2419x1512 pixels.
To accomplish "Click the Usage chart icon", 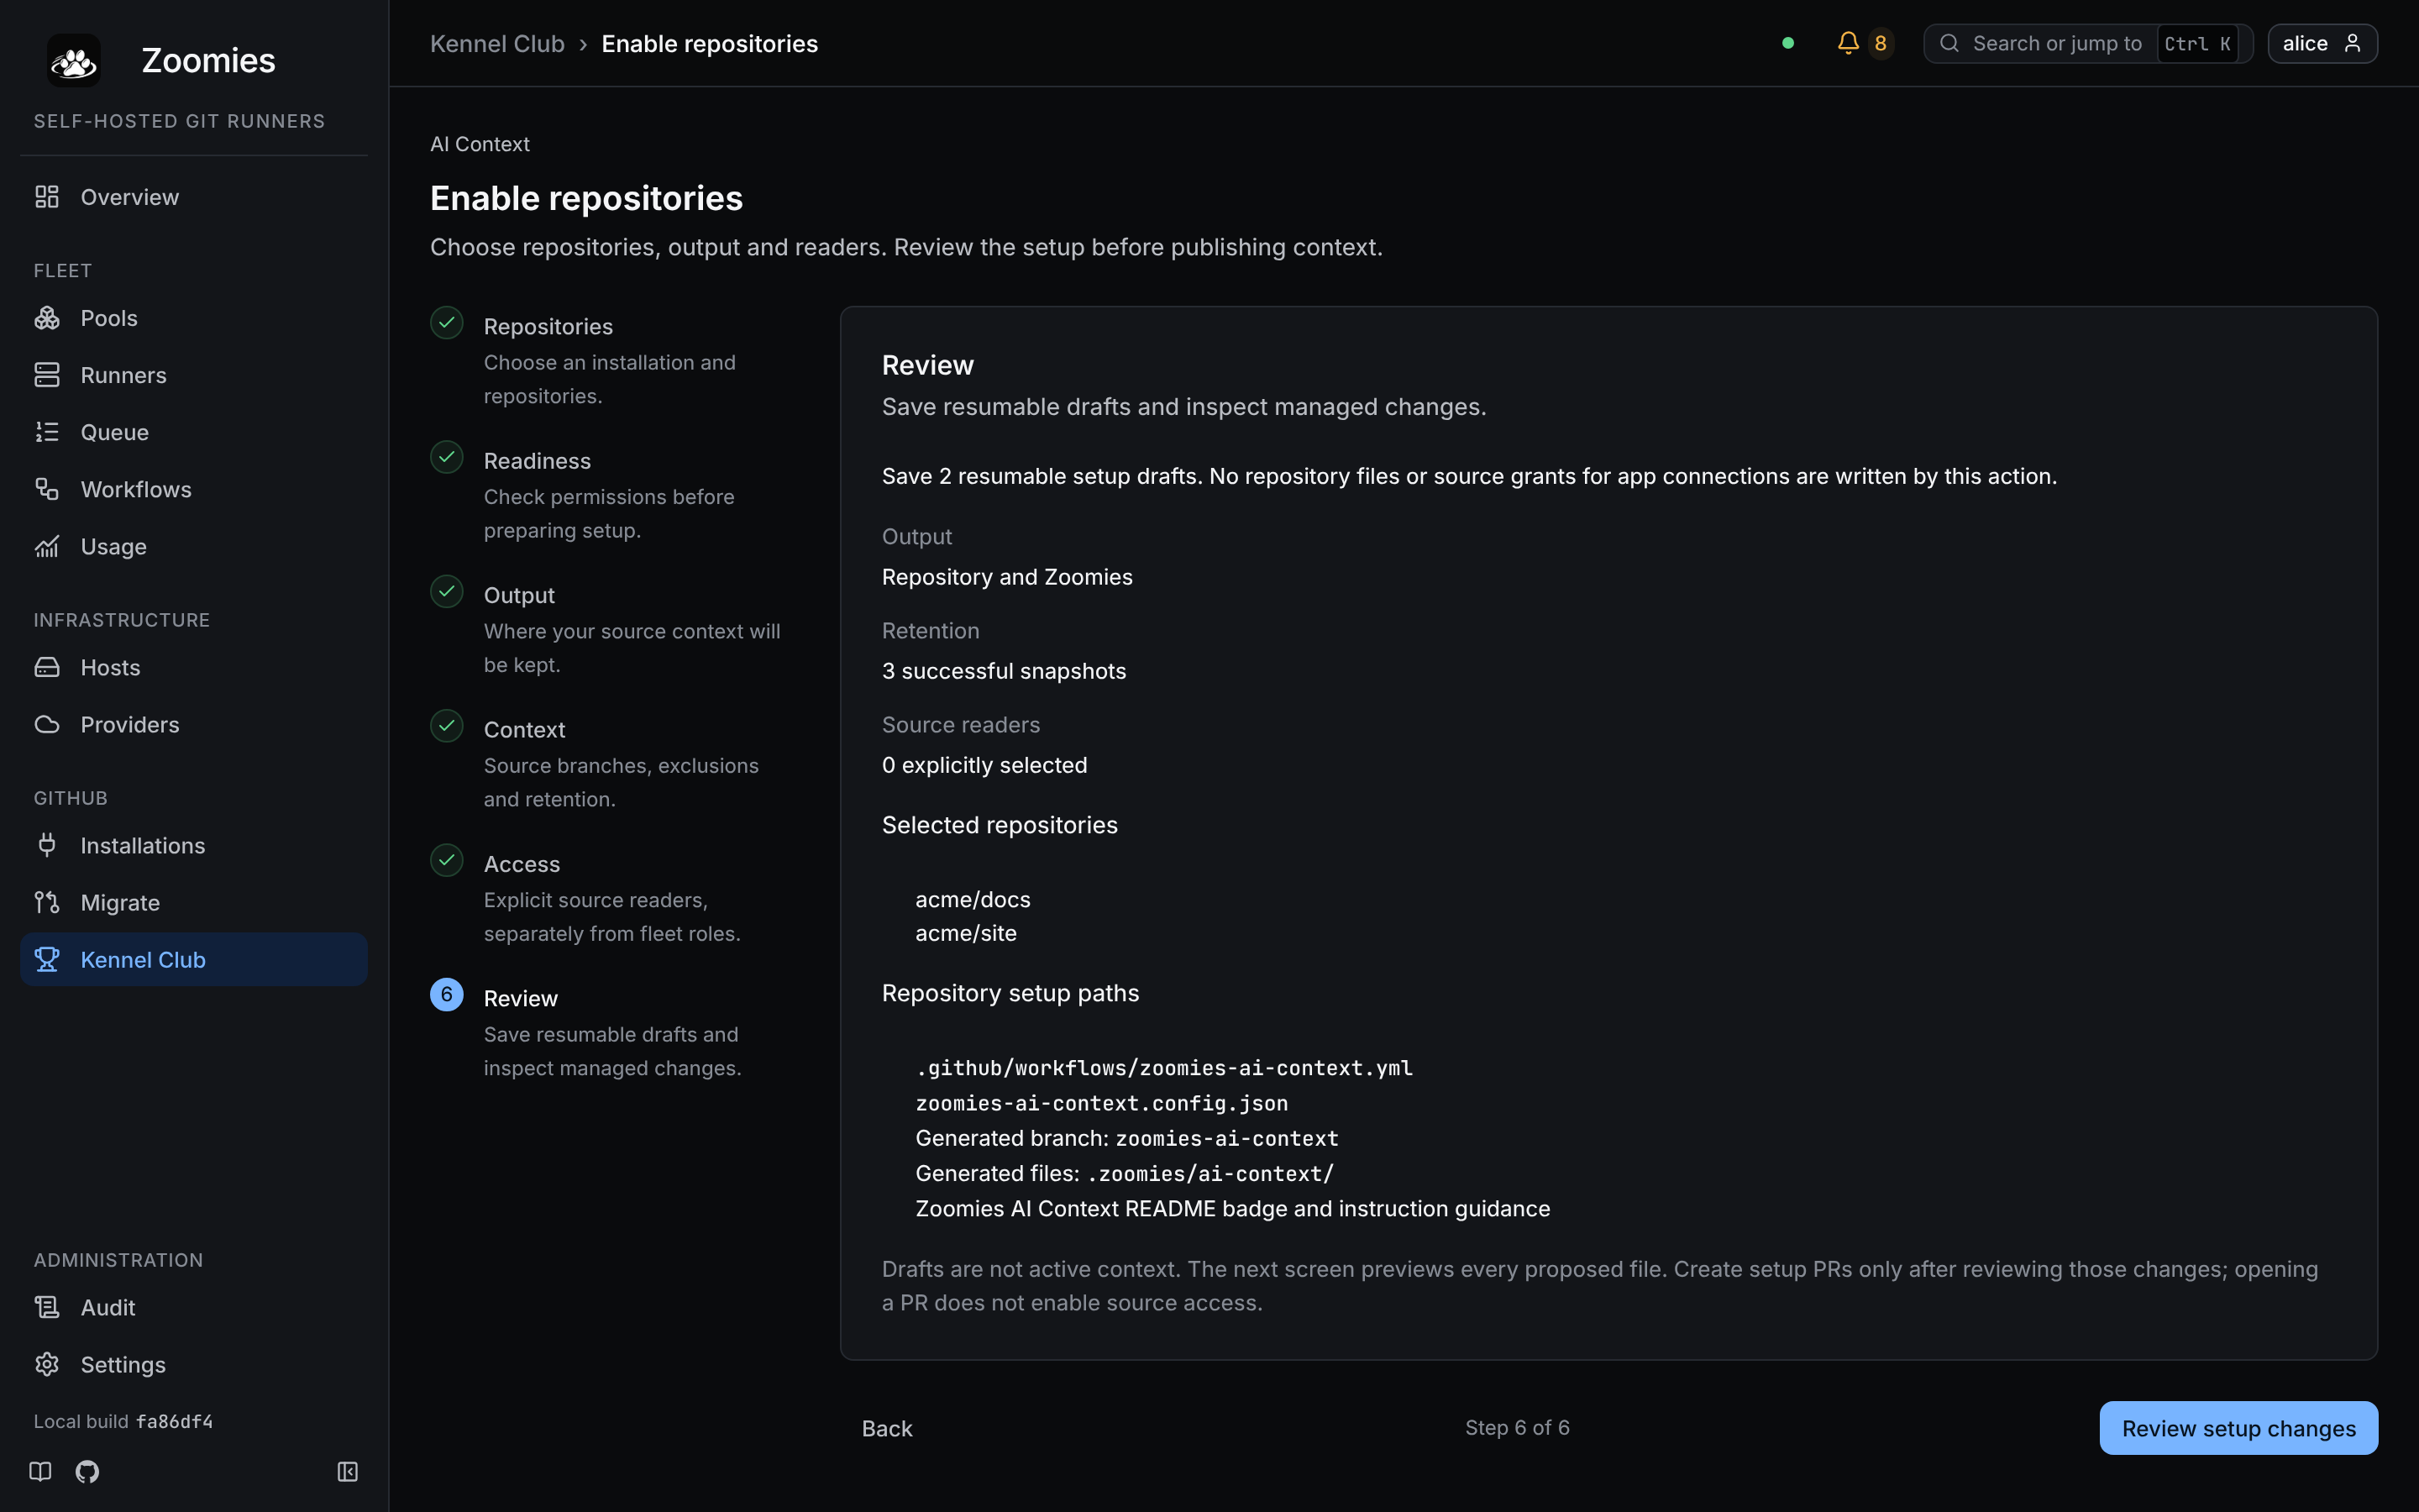I will [47, 546].
